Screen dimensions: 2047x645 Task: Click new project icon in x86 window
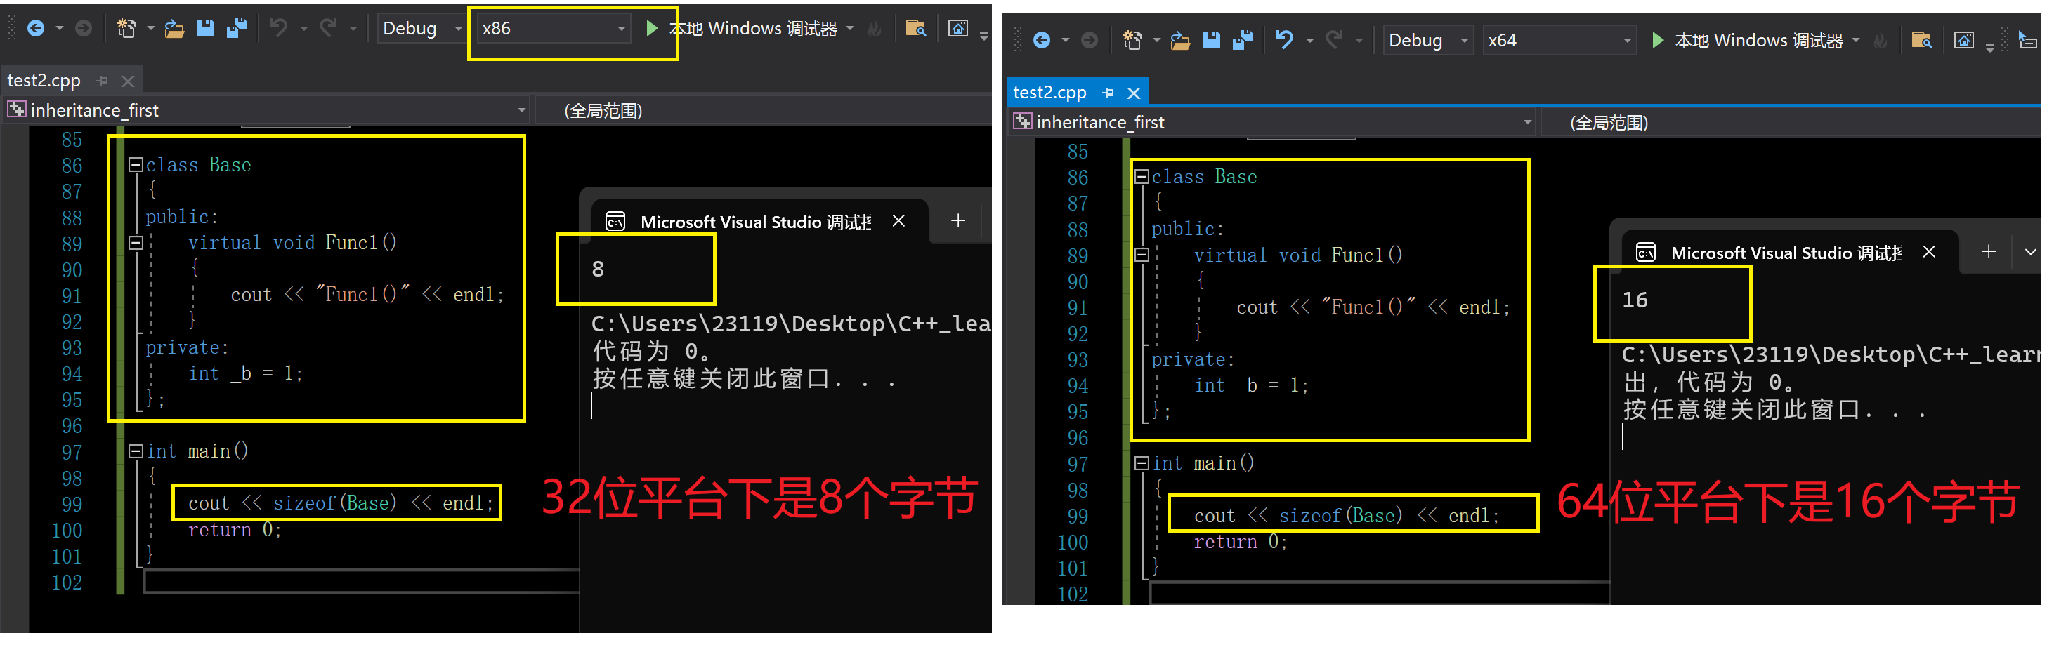(x=126, y=29)
